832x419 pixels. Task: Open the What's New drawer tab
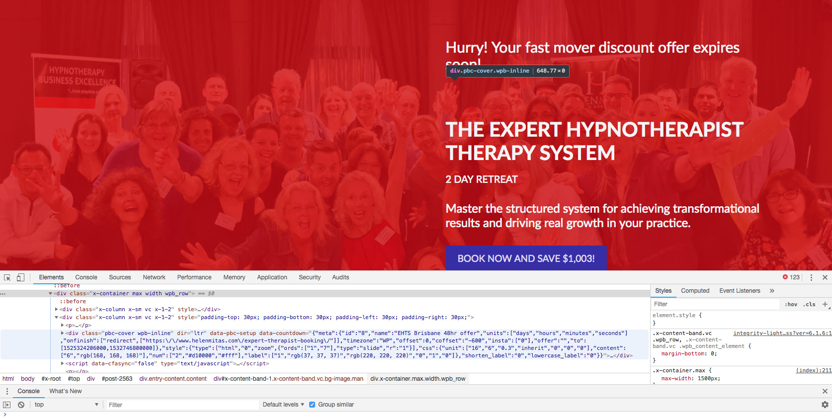(66, 391)
